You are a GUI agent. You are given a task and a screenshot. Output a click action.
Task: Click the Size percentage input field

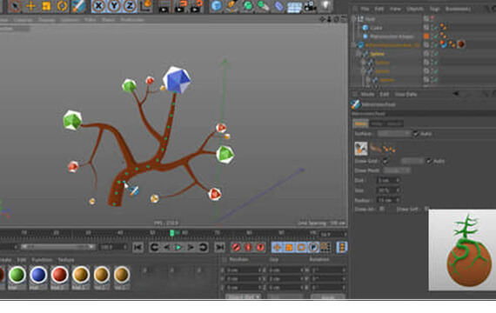[x=389, y=190]
